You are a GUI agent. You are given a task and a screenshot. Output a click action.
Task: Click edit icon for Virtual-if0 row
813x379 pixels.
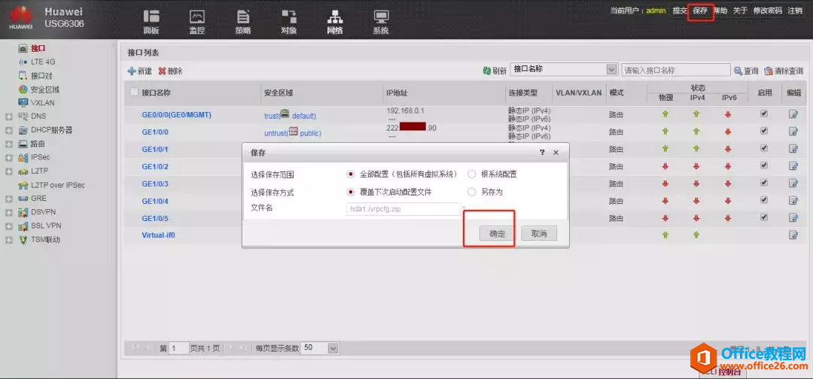pos(793,235)
